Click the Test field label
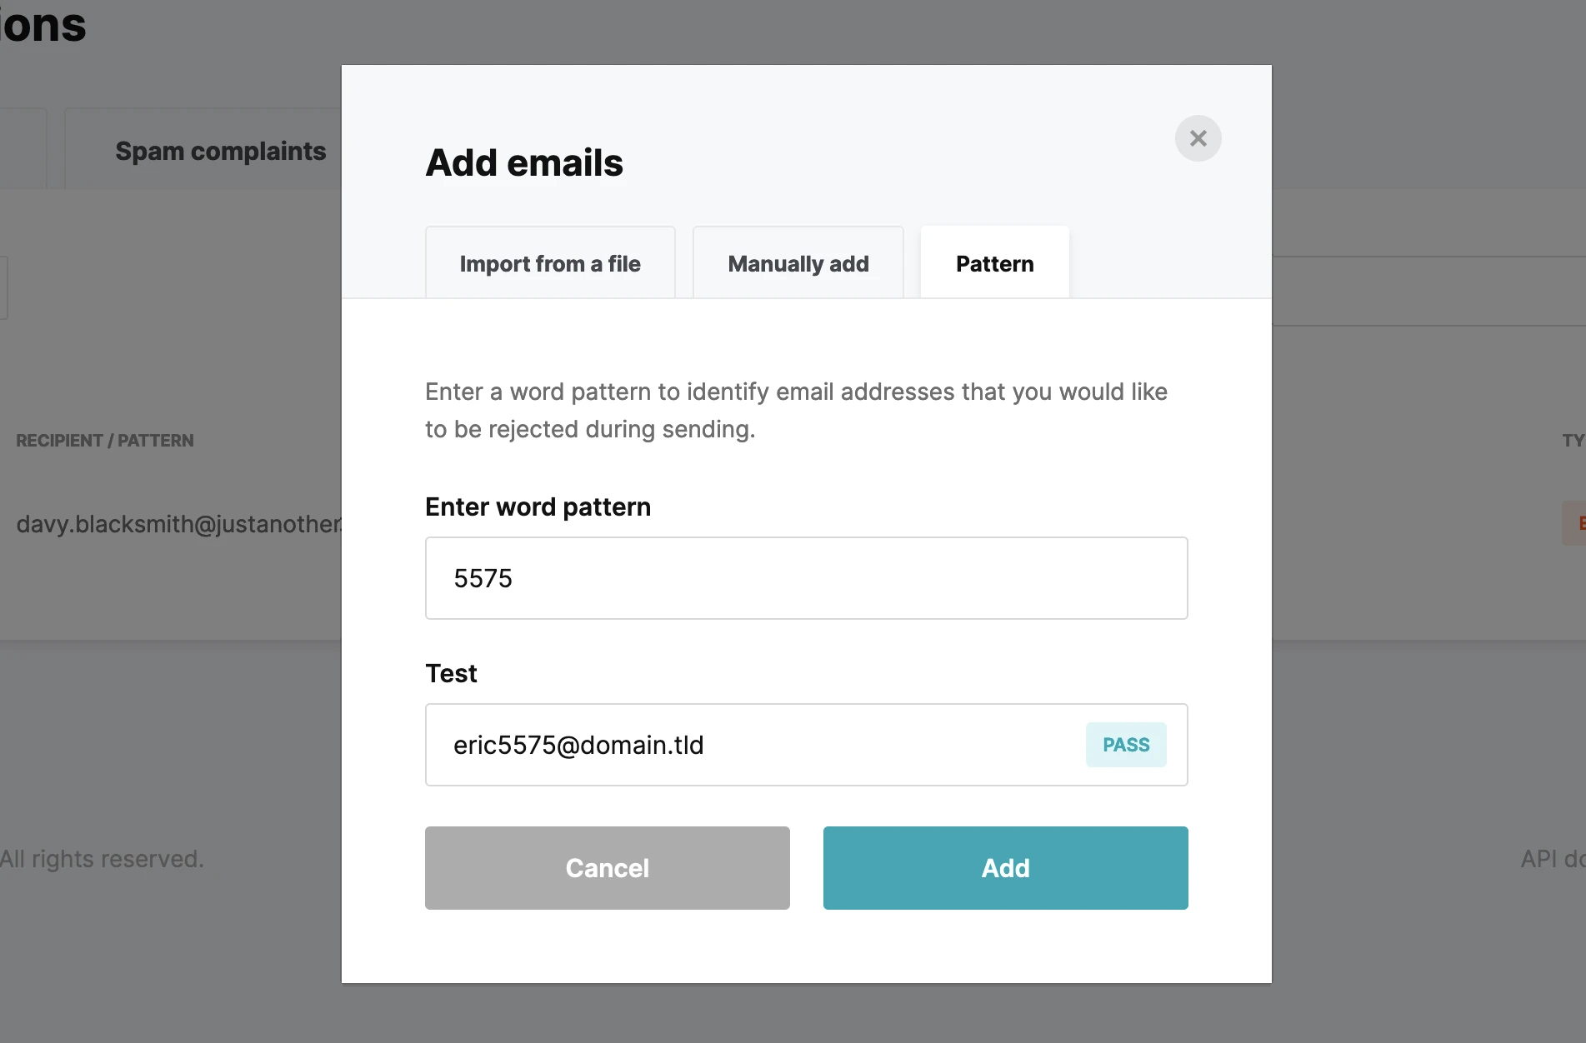Viewport: 1586px width, 1043px height. click(451, 673)
